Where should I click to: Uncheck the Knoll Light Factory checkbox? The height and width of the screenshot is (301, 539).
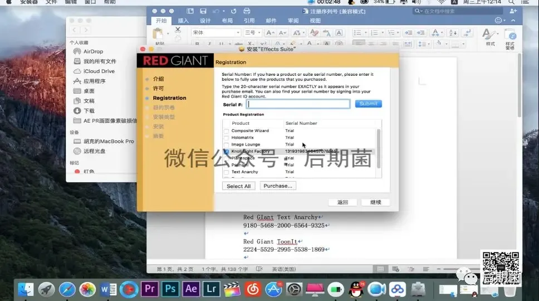click(x=226, y=152)
